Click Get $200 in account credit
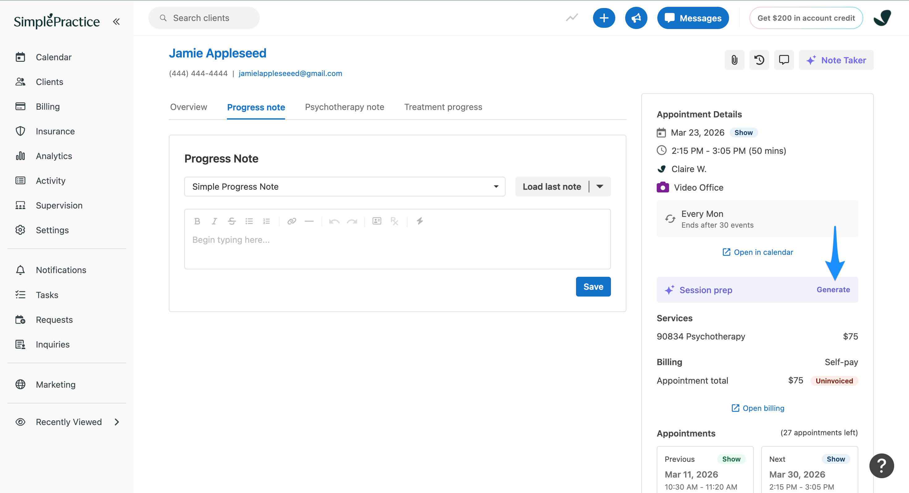Image resolution: width=909 pixels, height=493 pixels. pyautogui.click(x=806, y=18)
